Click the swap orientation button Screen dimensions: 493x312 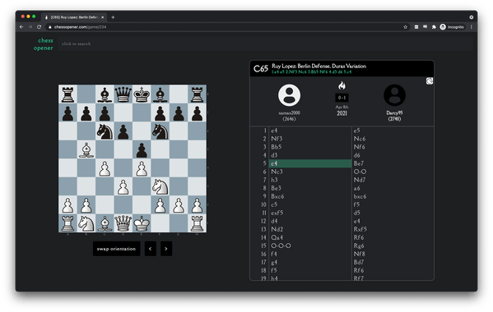[116, 249]
